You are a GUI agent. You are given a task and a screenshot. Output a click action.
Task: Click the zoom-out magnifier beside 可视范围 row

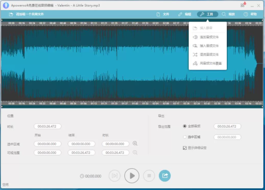pyautogui.click(x=135, y=152)
